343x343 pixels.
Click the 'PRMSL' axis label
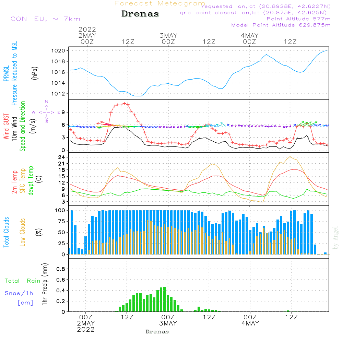tap(6, 73)
